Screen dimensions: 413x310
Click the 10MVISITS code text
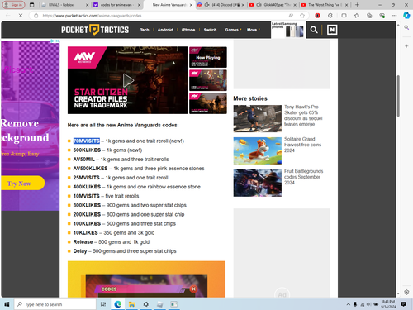[x=86, y=196]
